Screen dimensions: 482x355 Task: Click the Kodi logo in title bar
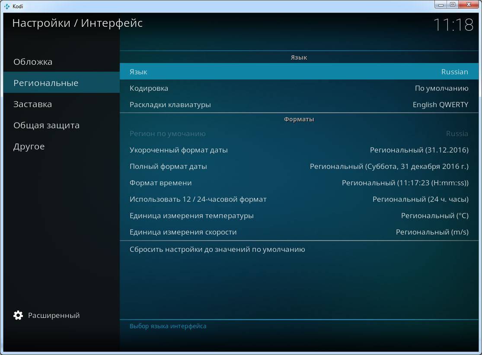(x=6, y=6)
